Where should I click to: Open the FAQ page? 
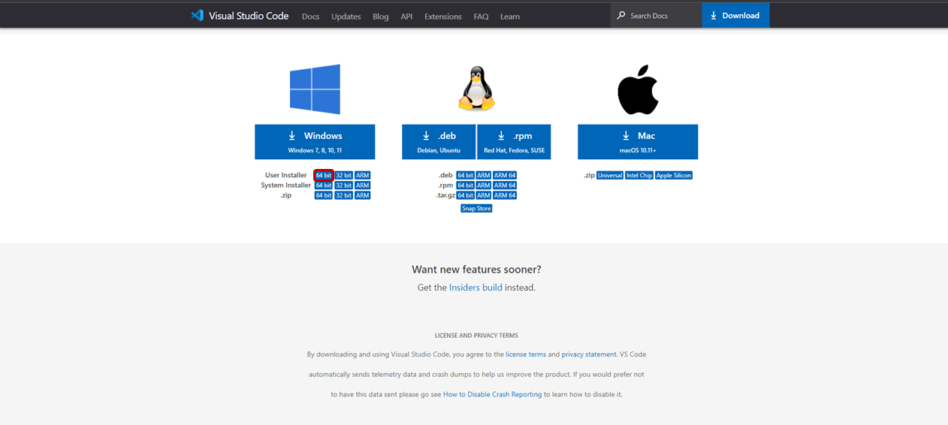point(482,17)
